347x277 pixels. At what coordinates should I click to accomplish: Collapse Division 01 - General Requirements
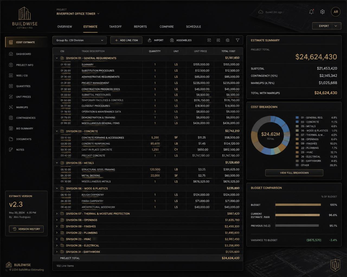57,58
